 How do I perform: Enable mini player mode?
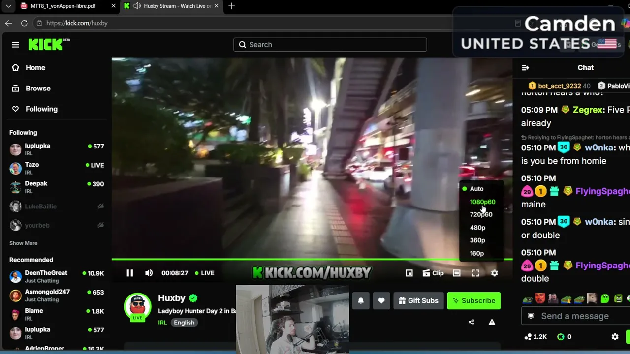pos(409,273)
